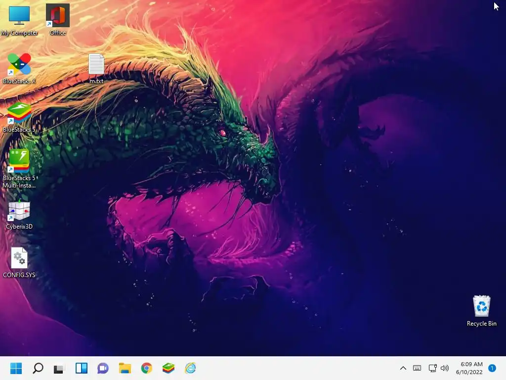Screen dimensions: 506x380
Task: Open the volume control in tray
Action: (445, 368)
